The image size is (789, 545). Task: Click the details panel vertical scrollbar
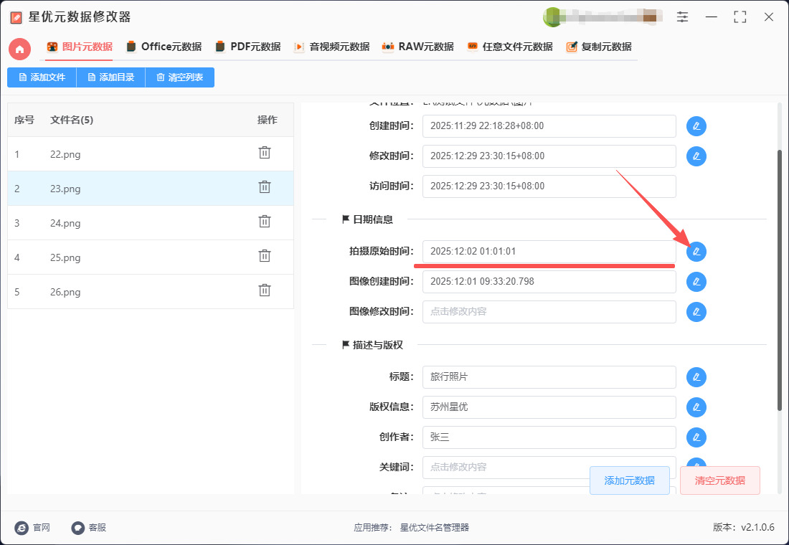click(780, 282)
